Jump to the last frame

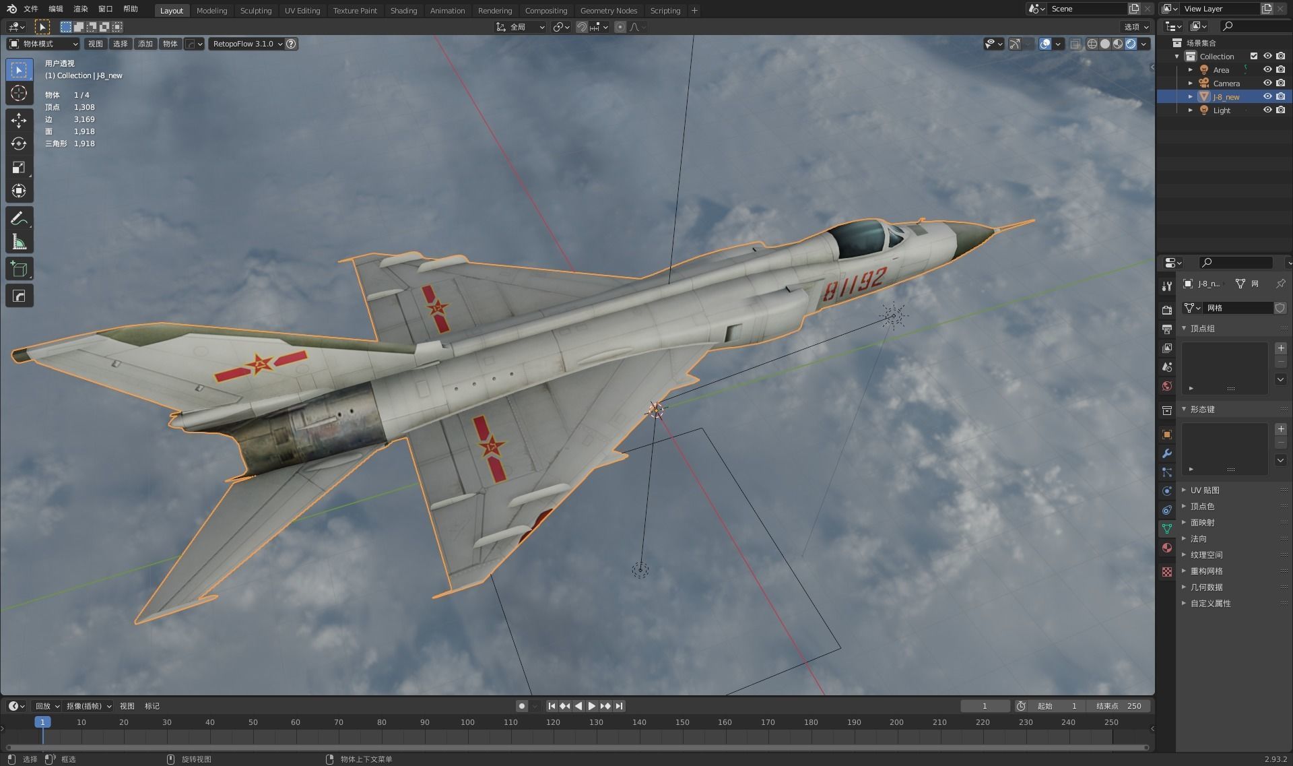[619, 706]
